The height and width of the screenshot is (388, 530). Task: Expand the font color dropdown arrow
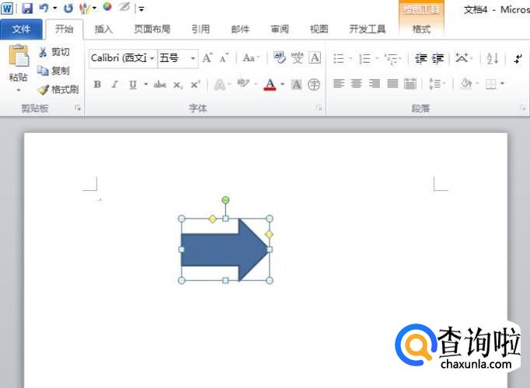pyautogui.click(x=282, y=85)
